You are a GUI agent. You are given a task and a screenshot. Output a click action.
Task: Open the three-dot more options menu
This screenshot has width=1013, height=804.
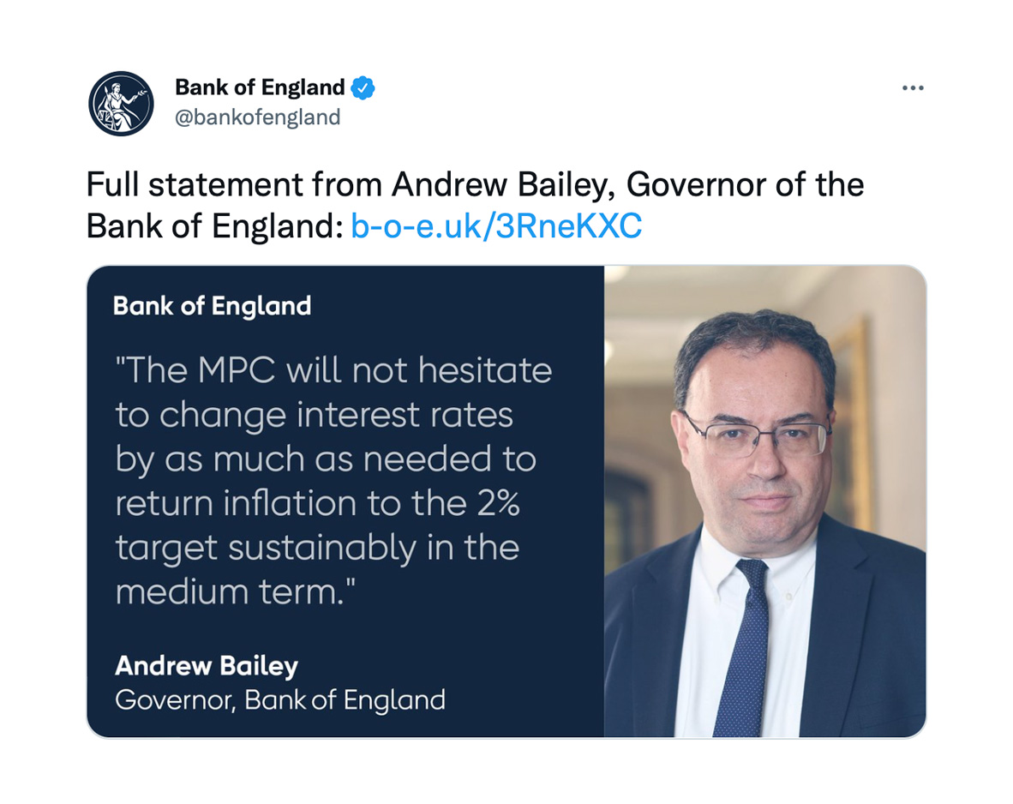coord(913,87)
